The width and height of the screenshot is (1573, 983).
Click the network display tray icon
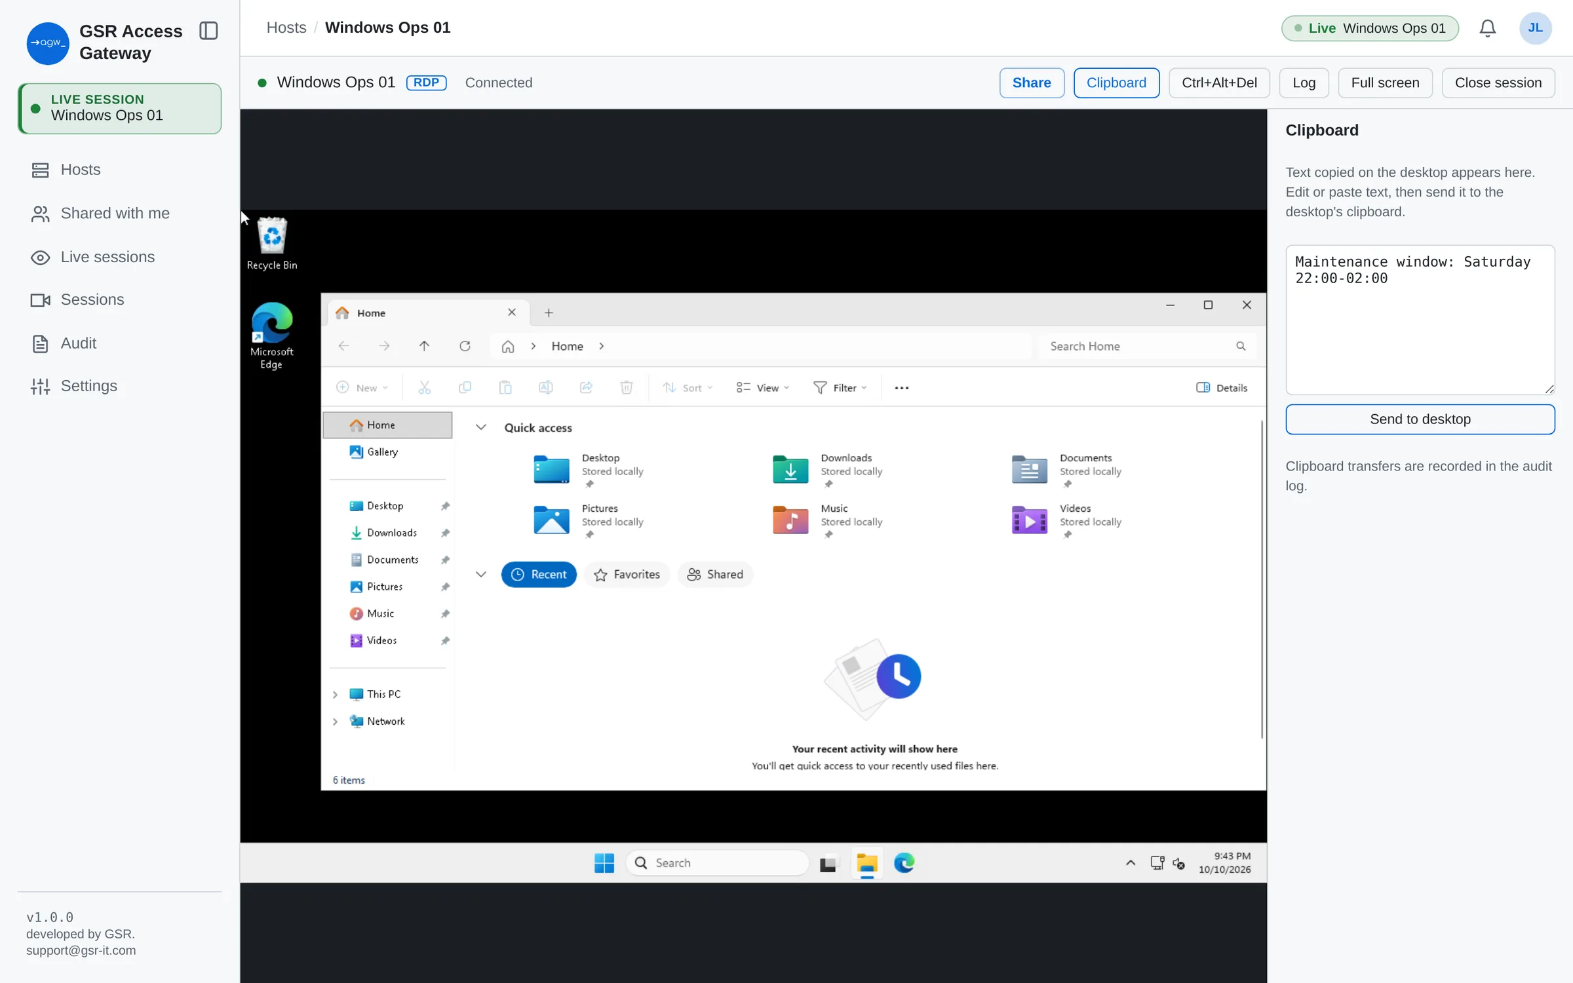tap(1157, 863)
